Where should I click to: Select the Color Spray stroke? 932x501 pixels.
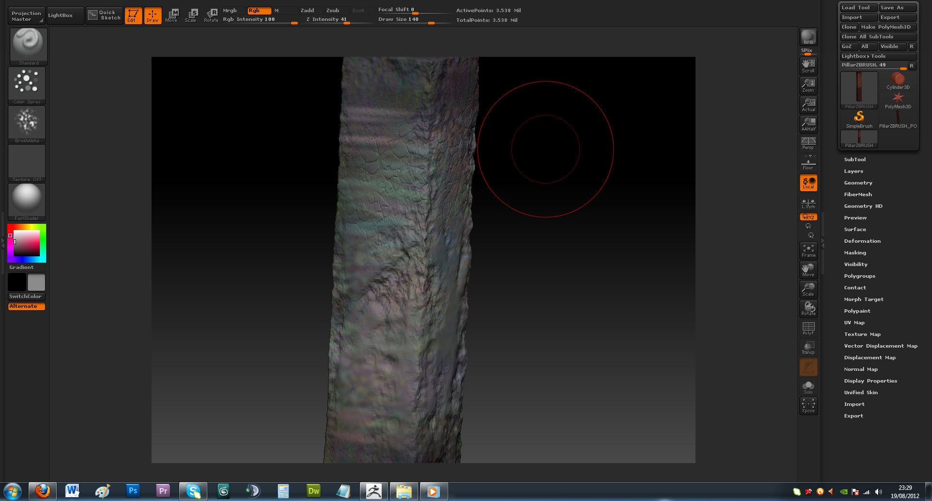tap(27, 83)
